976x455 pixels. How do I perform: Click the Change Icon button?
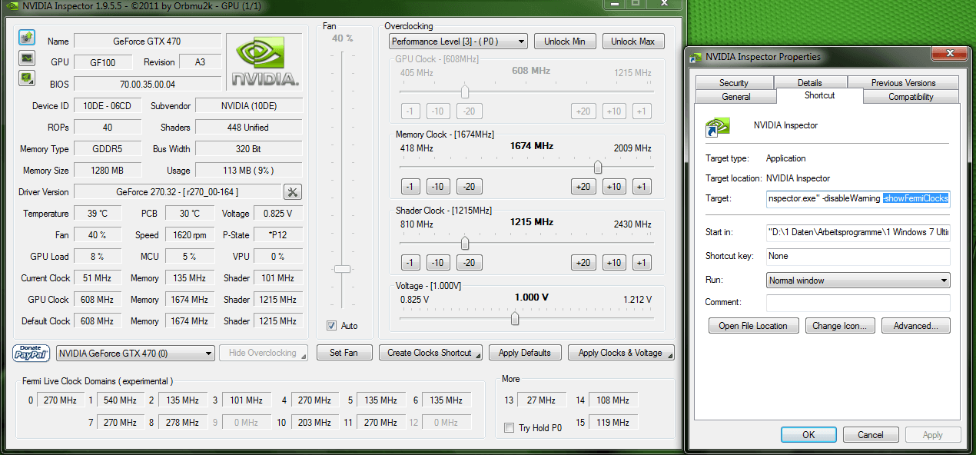pos(840,326)
